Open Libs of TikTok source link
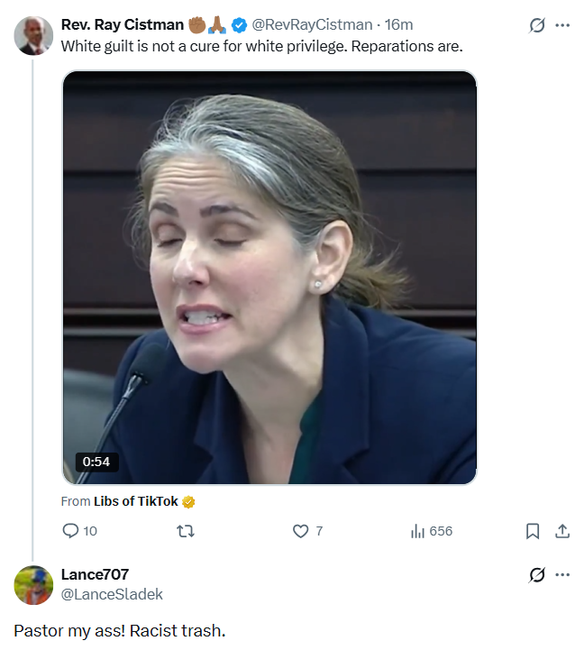This screenshot has width=584, height=650. [x=136, y=501]
